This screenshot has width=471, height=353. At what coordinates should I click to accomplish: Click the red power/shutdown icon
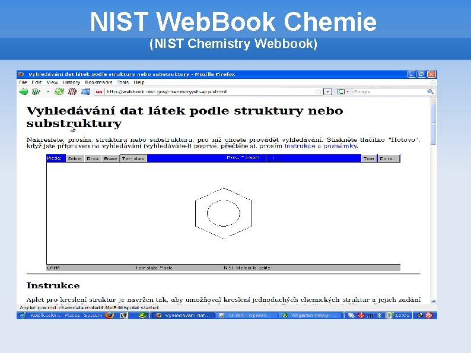pyautogui.click(x=429, y=315)
